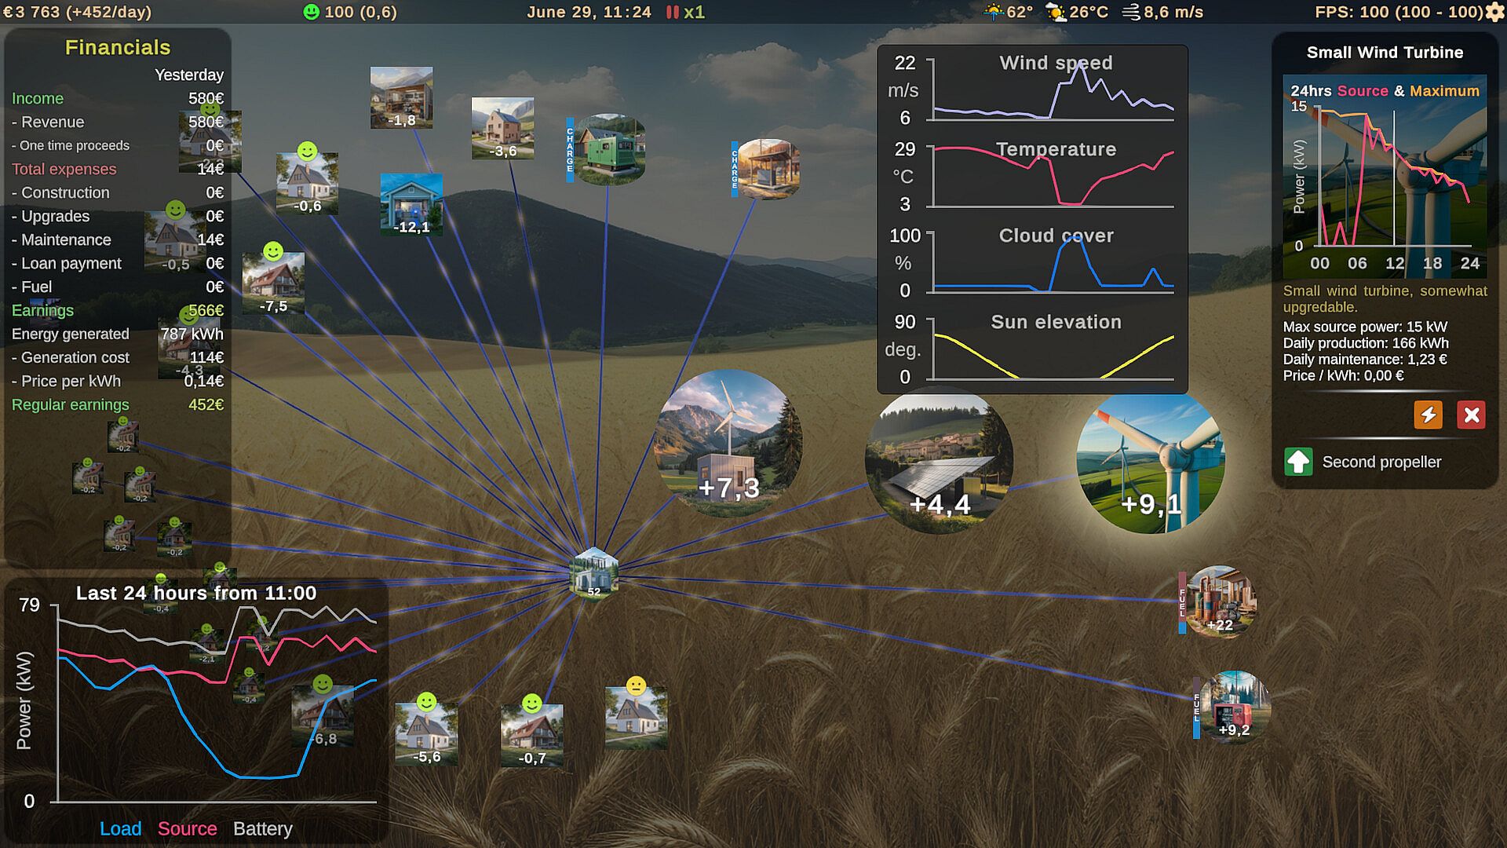The height and width of the screenshot is (848, 1507).
Task: Select the +9,1 wind turbine node
Action: click(1150, 463)
